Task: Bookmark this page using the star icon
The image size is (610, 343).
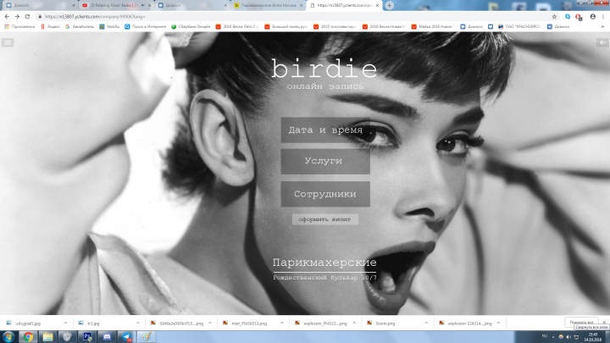Action: (x=554, y=17)
